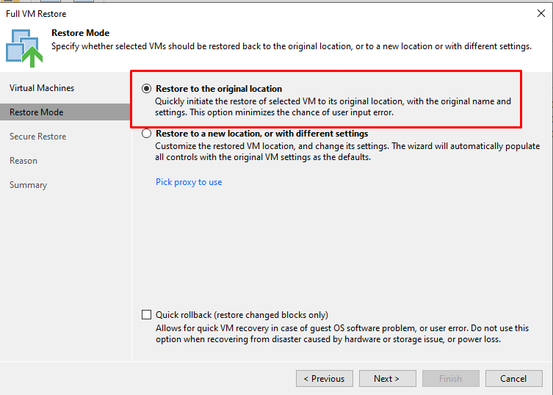Close the Full VM Restore dialog
Screen dimensions: 553x395
click(x=541, y=13)
